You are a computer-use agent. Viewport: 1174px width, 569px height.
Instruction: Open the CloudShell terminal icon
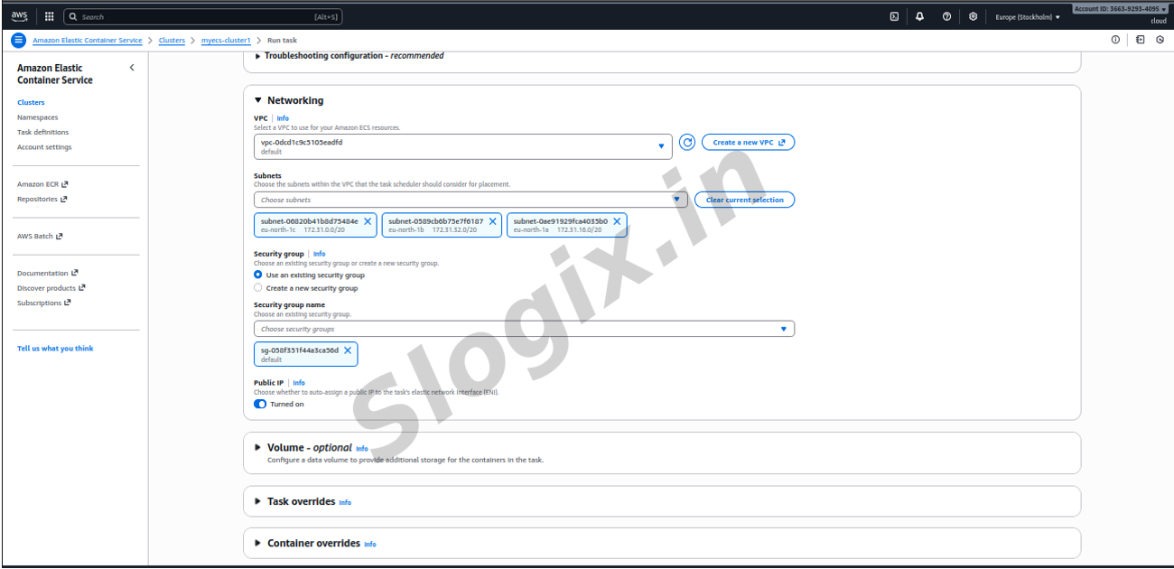[x=894, y=16]
